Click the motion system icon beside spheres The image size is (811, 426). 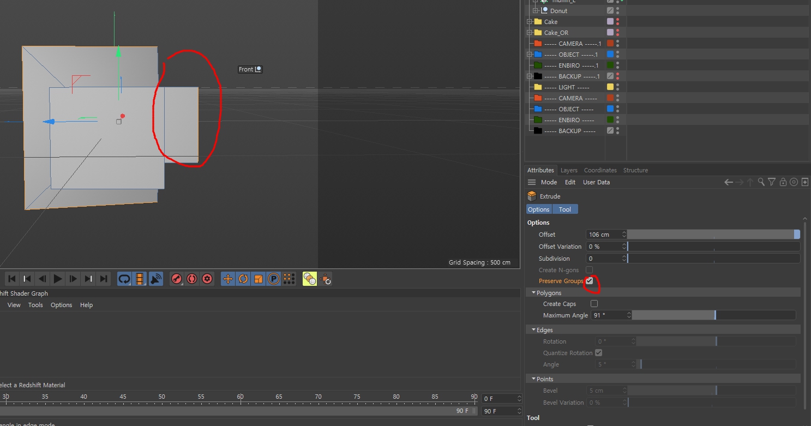326,279
